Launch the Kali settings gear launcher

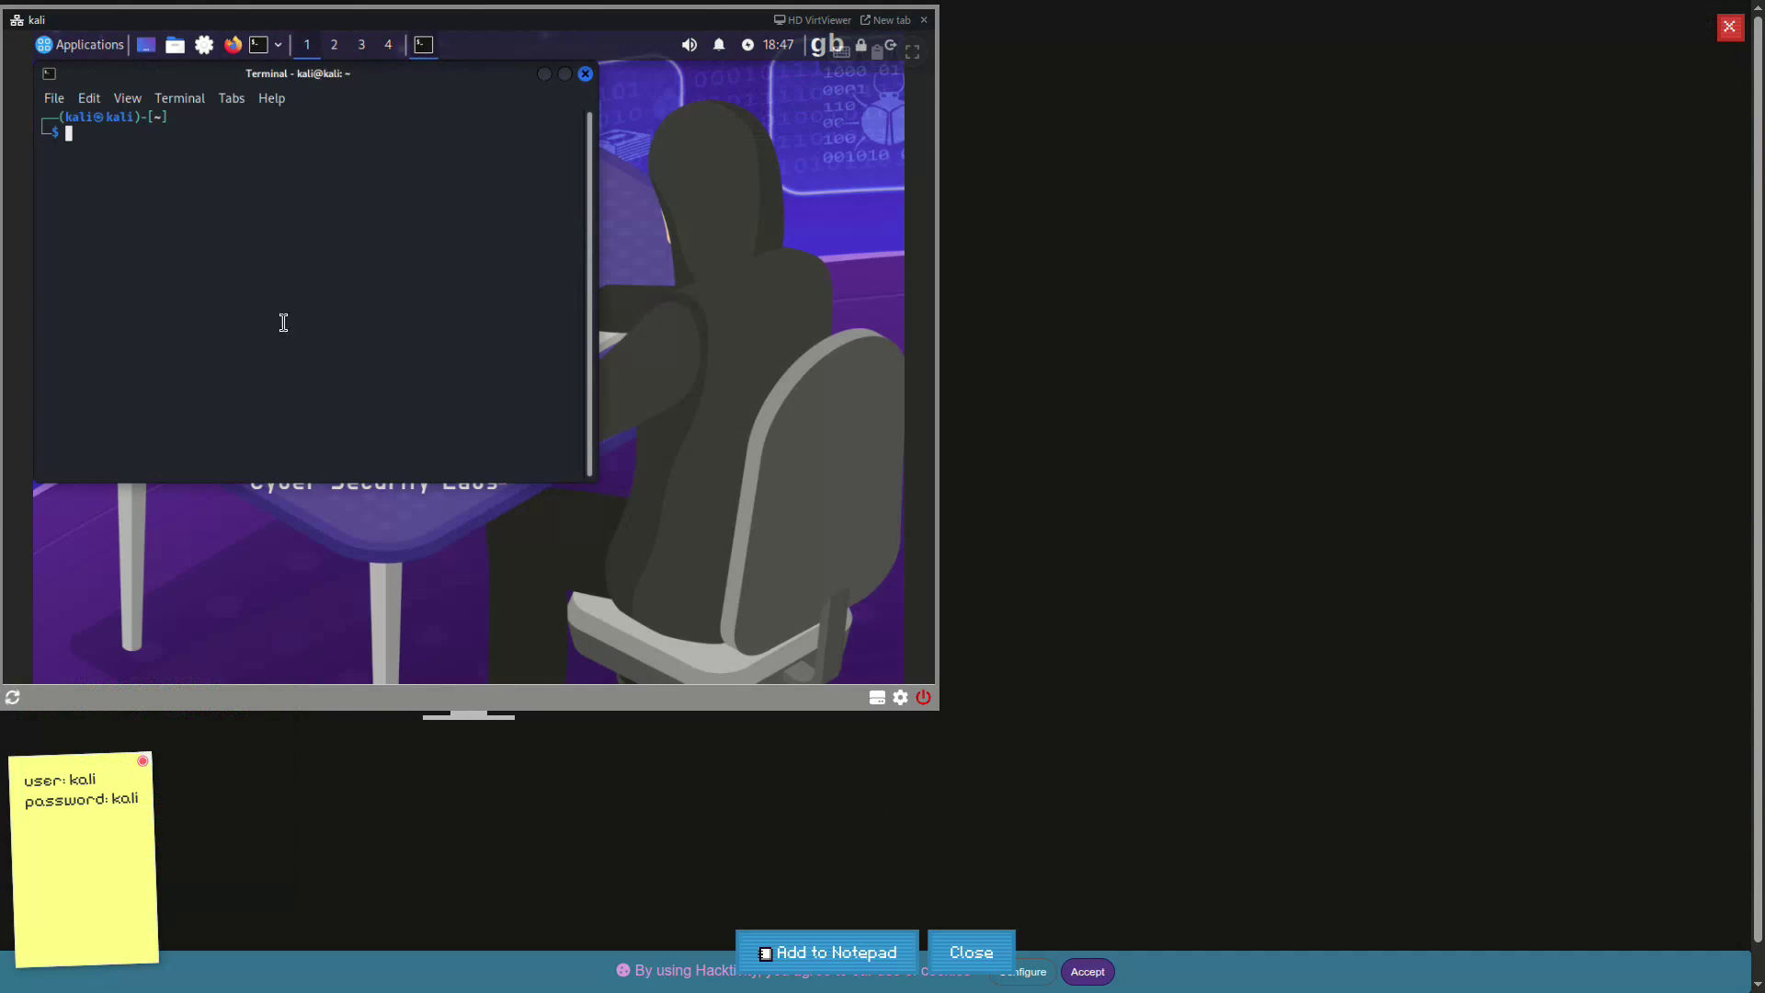pyautogui.click(x=204, y=44)
